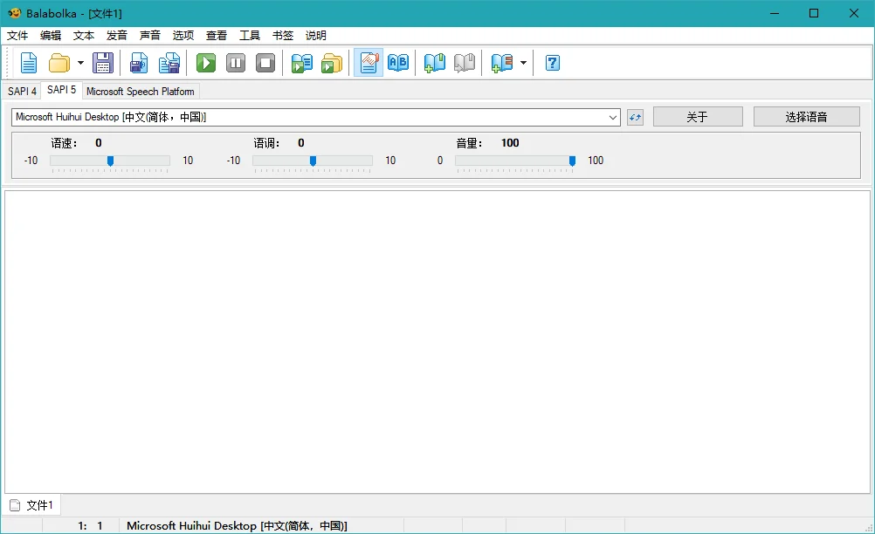Image resolution: width=875 pixels, height=534 pixels.
Task: Start reading aloud with green play button
Action: pyautogui.click(x=206, y=63)
